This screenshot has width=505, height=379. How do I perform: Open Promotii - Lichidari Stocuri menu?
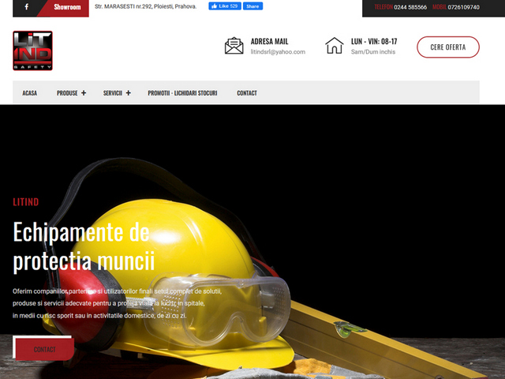[x=182, y=93]
